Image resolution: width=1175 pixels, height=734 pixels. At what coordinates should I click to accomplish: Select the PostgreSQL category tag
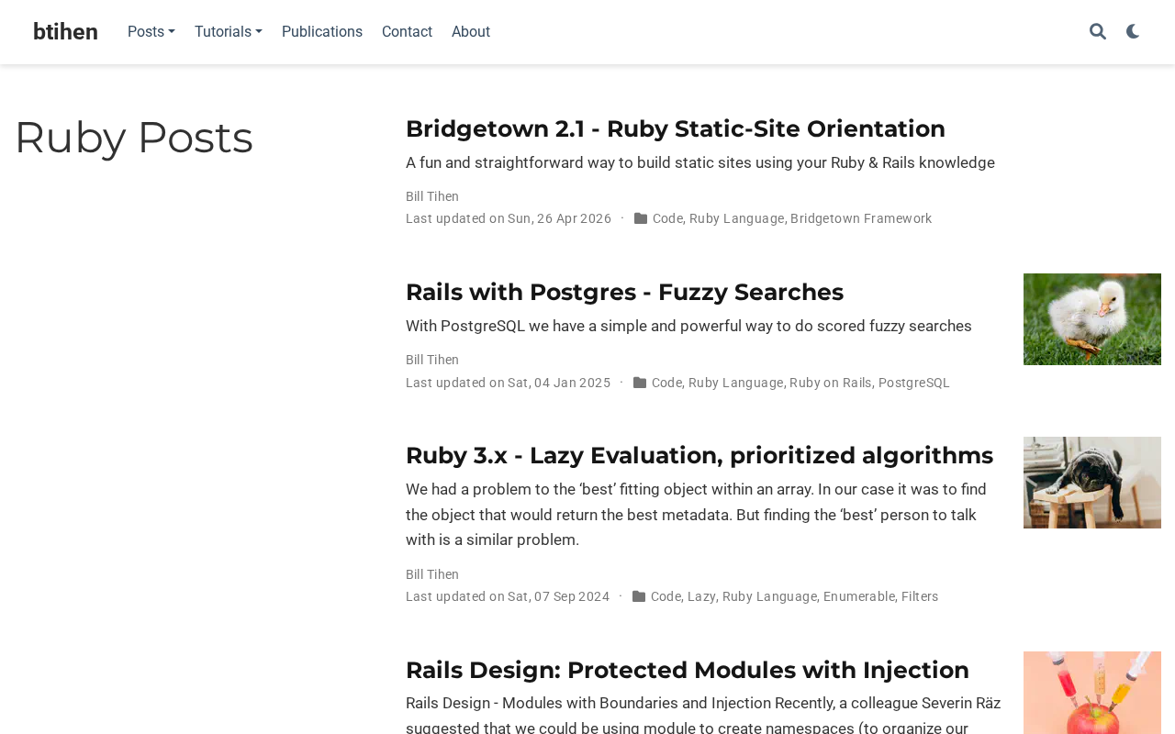pyautogui.click(x=914, y=383)
